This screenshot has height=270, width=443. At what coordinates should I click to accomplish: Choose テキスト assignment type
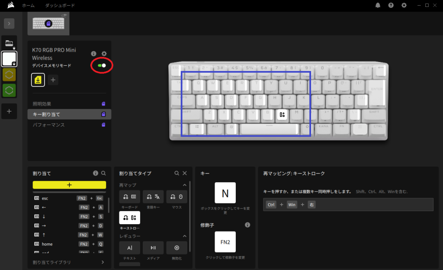[x=130, y=247]
